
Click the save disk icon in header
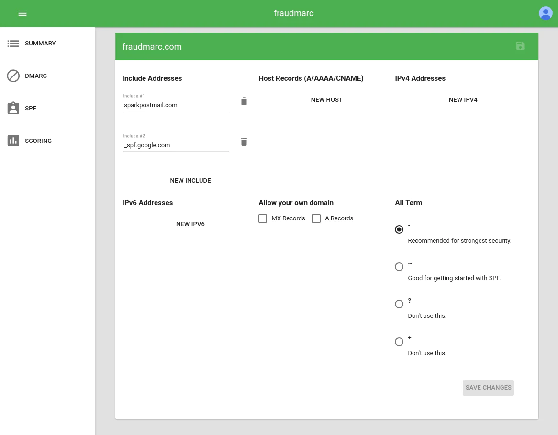click(x=520, y=46)
